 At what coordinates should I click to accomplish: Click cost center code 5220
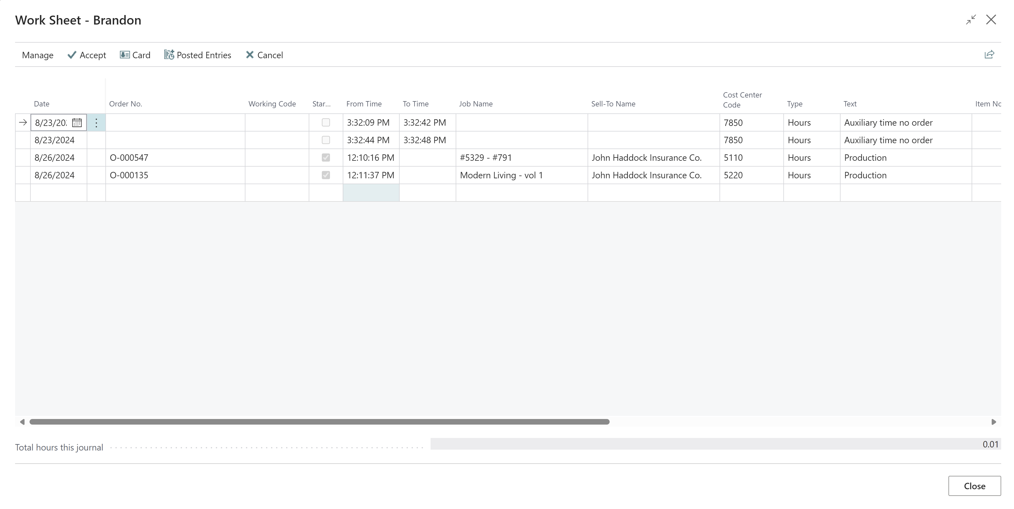click(752, 175)
